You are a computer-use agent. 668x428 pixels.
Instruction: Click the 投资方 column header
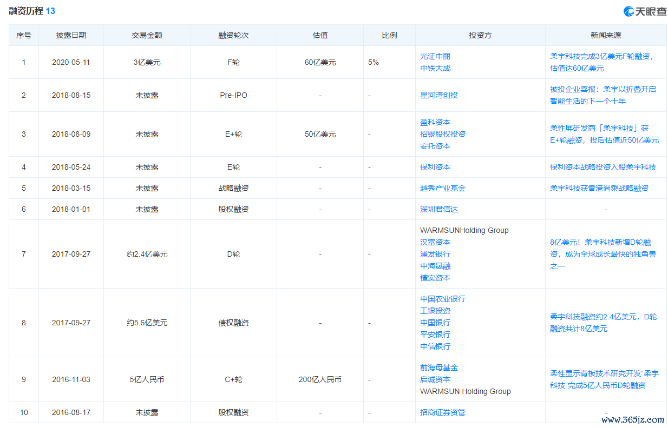(x=480, y=35)
